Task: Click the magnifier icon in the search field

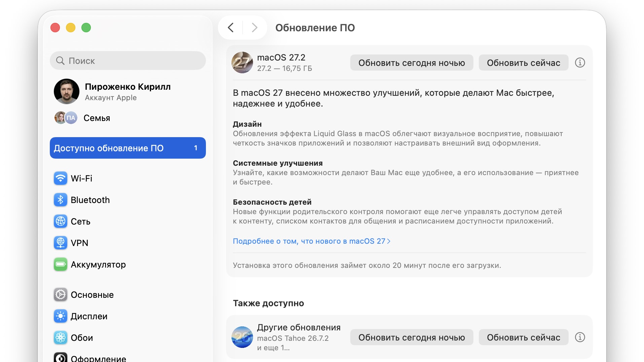Action: point(60,61)
